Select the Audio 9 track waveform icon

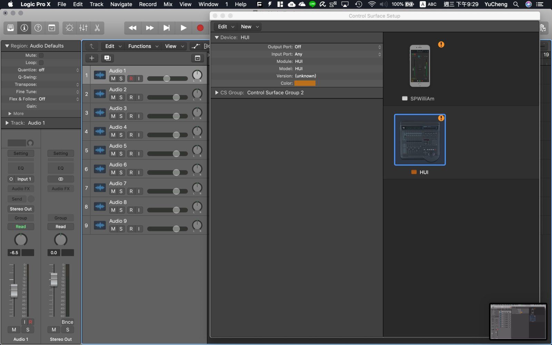tap(100, 225)
